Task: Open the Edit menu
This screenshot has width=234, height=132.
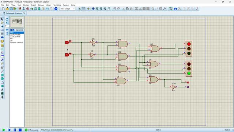Action: pos(8,5)
